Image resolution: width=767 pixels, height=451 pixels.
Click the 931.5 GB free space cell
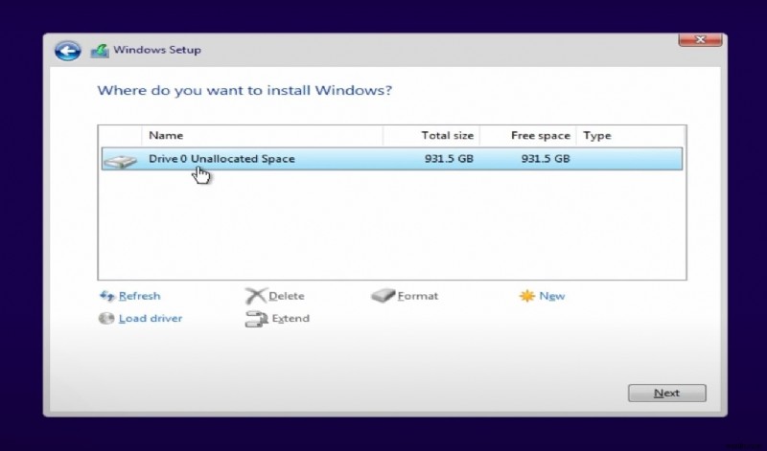tap(546, 159)
